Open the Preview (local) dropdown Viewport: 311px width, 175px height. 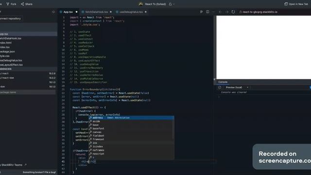[237, 87]
